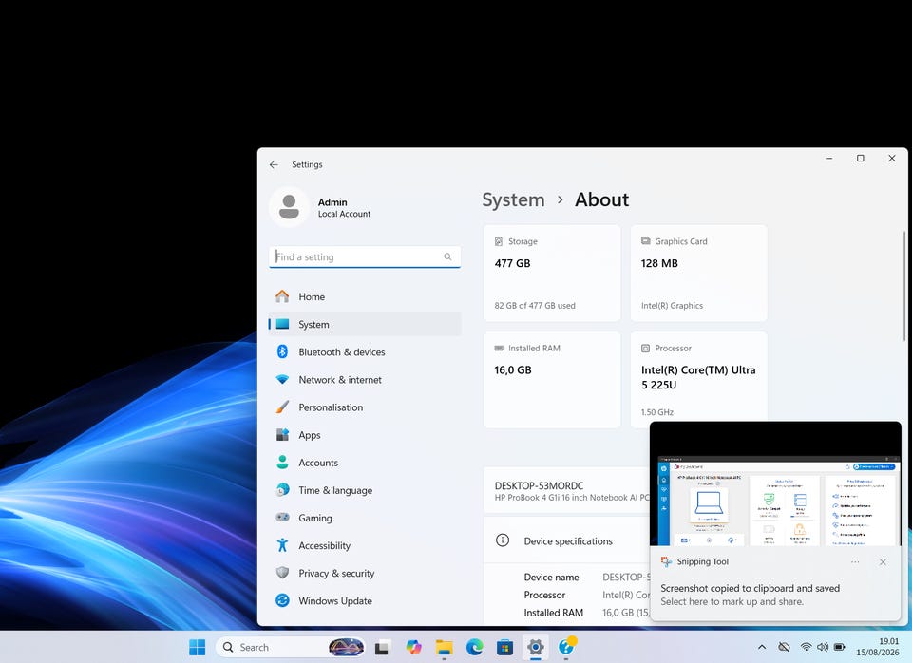
Task: Open the Windows Start button
Action: pos(198,647)
